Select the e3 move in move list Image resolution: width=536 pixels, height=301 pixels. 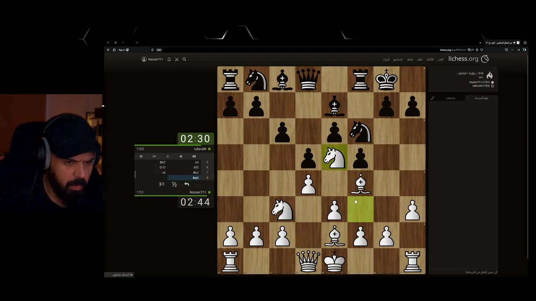click(196, 162)
